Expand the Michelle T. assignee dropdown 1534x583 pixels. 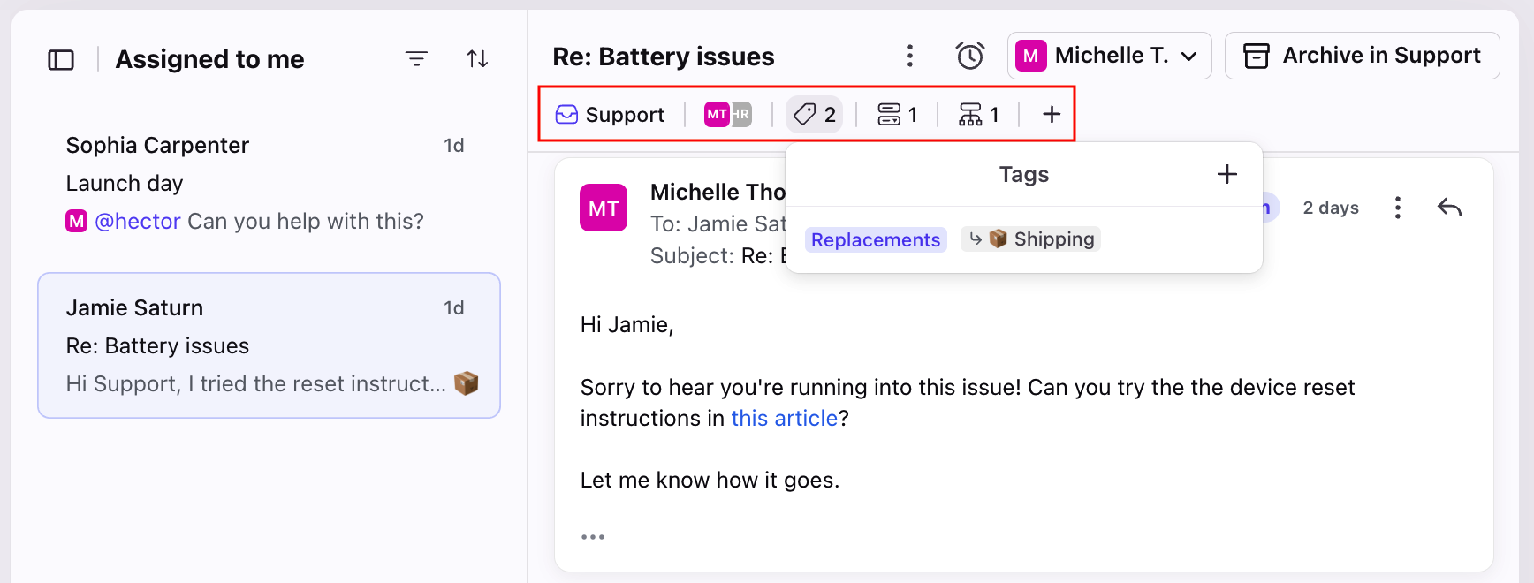point(1110,56)
